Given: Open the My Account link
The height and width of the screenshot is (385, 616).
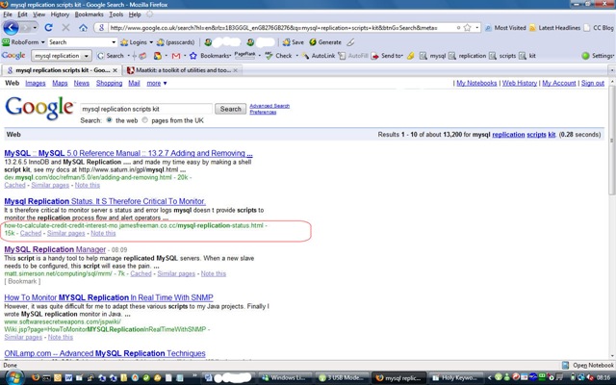Looking at the screenshot, I should 558,84.
